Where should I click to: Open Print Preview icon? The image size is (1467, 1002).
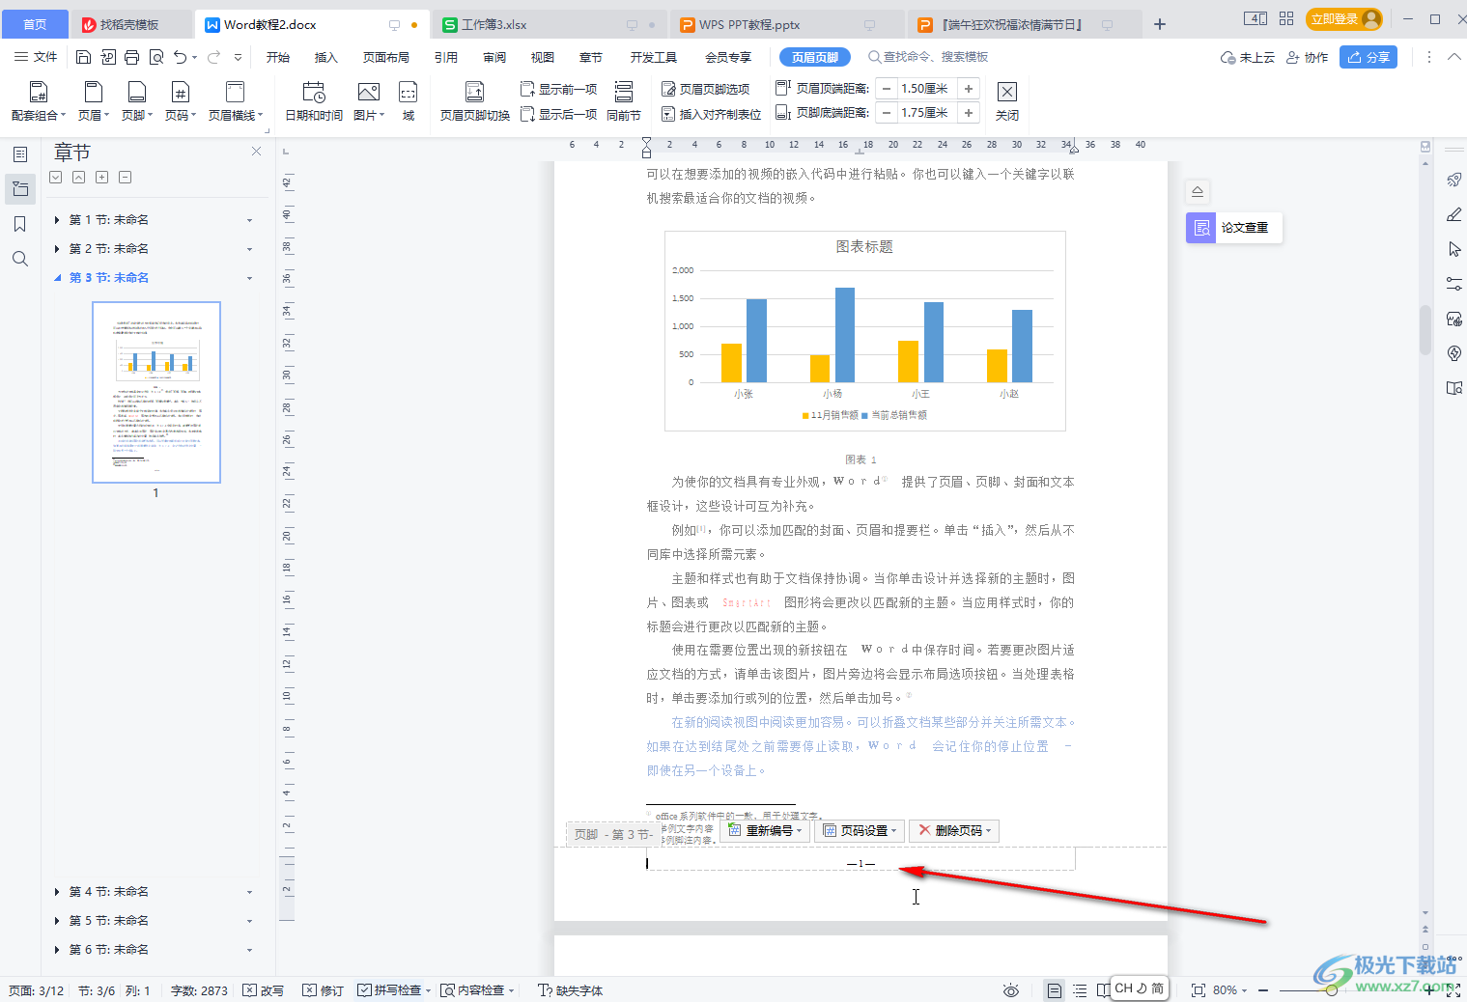tap(156, 57)
